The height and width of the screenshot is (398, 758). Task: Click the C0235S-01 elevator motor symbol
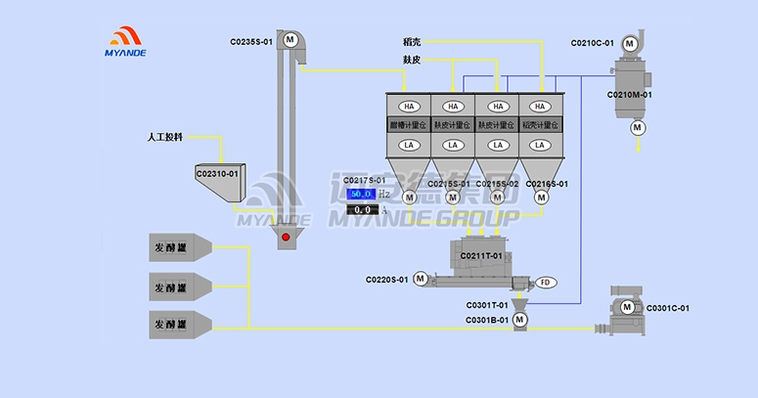pos(290,39)
